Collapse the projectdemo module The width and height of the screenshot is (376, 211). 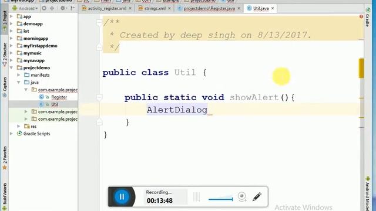click(x=11, y=68)
